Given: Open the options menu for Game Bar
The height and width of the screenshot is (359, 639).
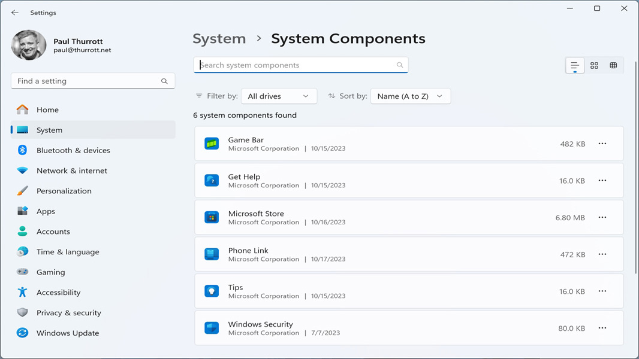Looking at the screenshot, I should click(602, 144).
